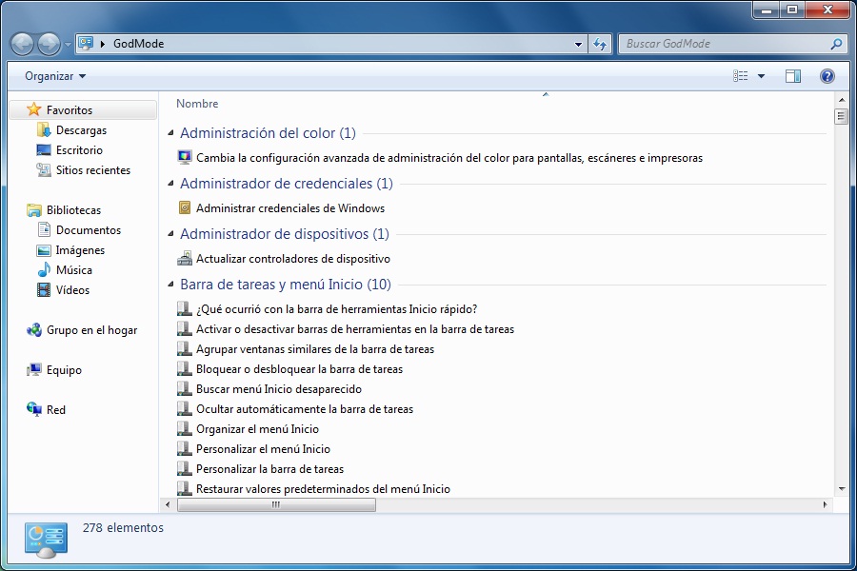Select Ocultar automáticamente la barra de tareas
The image size is (857, 571).
point(305,408)
